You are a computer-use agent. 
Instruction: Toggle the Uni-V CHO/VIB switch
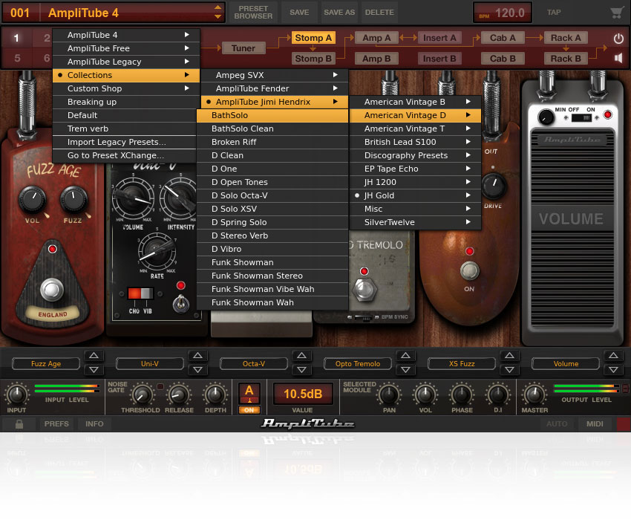(x=140, y=293)
